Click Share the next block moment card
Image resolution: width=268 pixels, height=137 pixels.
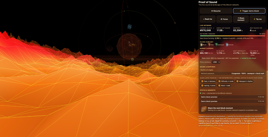tap(232, 109)
